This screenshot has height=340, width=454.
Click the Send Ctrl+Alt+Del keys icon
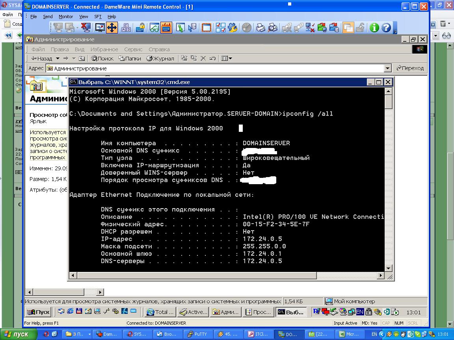[x=126, y=28]
